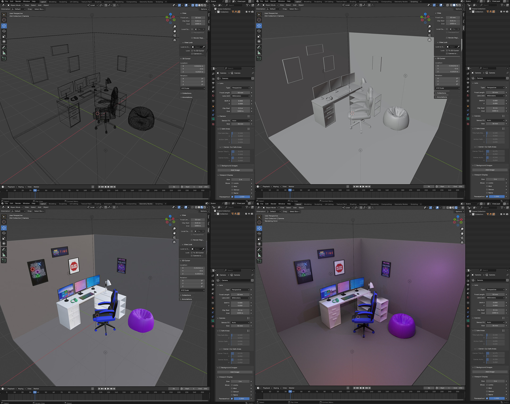Open the Render menu in the wireframe window
Image resolution: width=510 pixels, height=404 pixels.
tap(18, 1)
